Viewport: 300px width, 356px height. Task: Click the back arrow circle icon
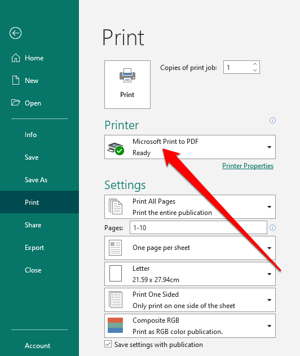coord(15,33)
